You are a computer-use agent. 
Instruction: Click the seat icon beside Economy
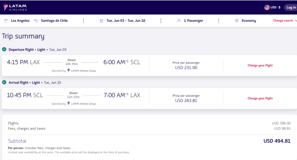237,21
